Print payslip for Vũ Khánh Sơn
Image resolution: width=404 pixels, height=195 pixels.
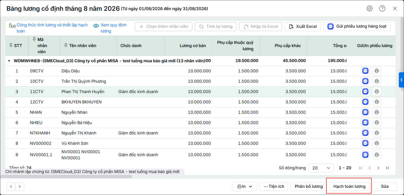coord(377,143)
